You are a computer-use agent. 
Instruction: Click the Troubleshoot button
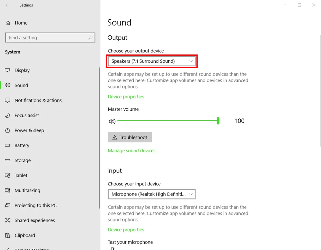point(130,137)
